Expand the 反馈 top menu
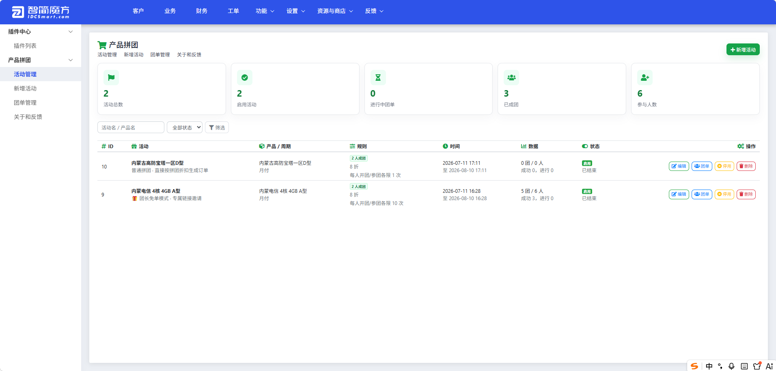Screen dimensions: 776x371 point(374,11)
